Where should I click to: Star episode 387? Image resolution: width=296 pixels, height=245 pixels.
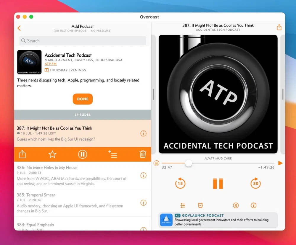(x=52, y=154)
